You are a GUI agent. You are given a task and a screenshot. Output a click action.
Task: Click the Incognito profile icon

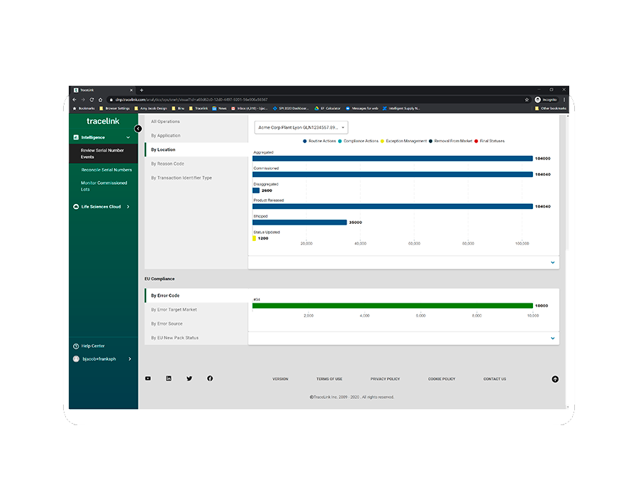538,100
